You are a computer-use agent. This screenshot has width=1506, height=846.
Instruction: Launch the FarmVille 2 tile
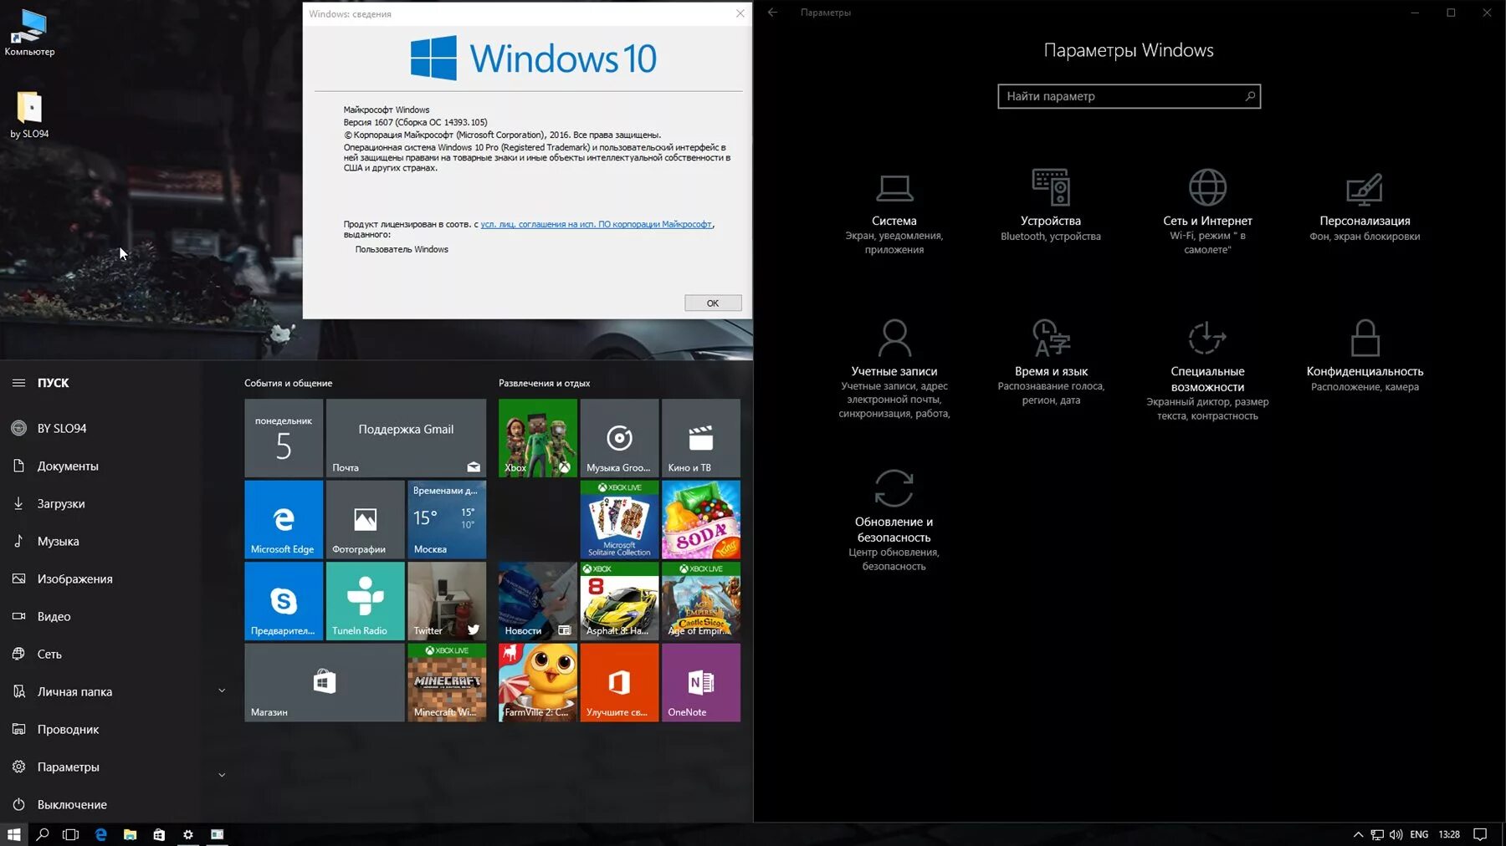click(537, 682)
